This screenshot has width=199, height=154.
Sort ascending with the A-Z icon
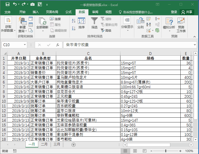click(74, 21)
